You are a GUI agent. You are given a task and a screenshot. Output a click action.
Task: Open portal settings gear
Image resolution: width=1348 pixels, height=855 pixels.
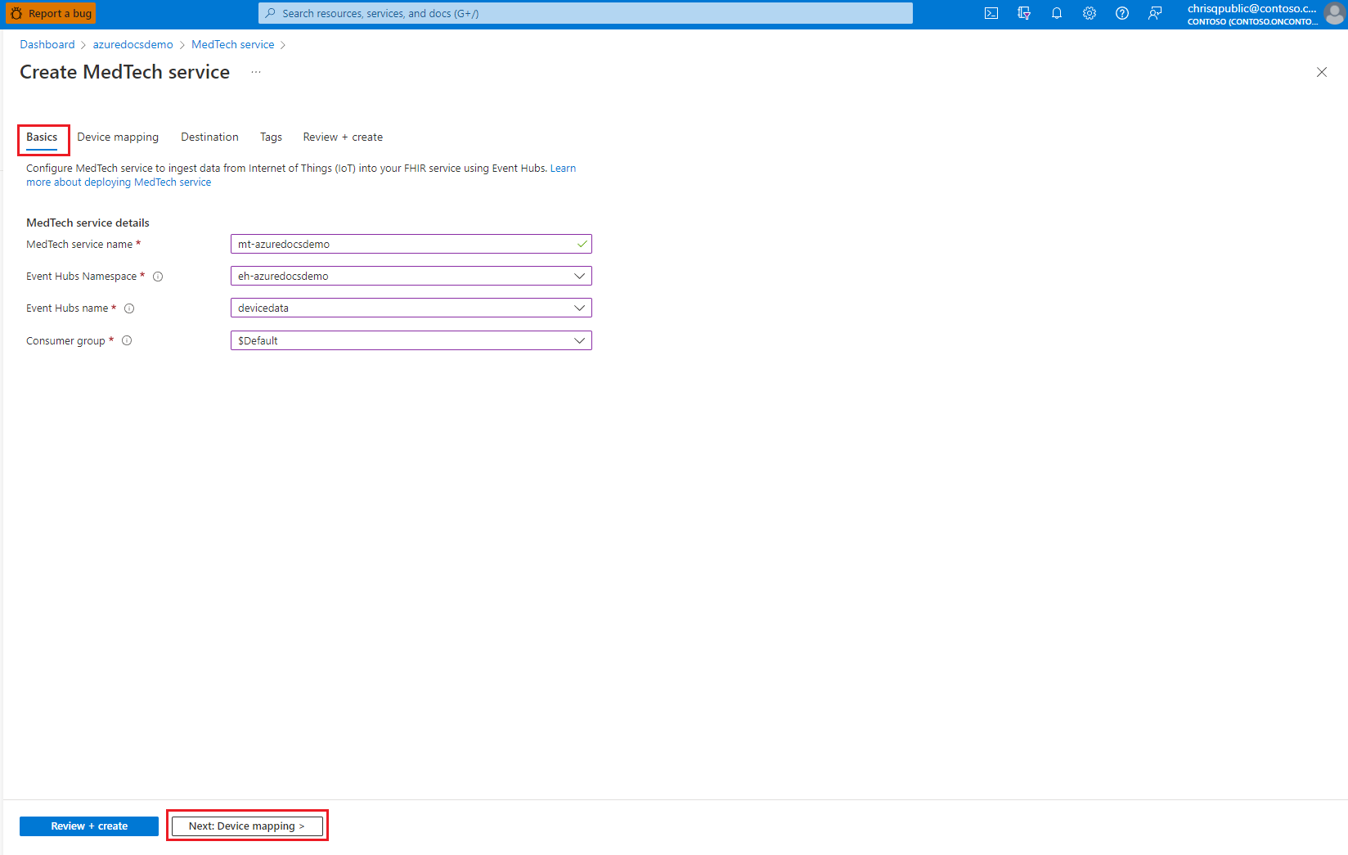(1089, 13)
